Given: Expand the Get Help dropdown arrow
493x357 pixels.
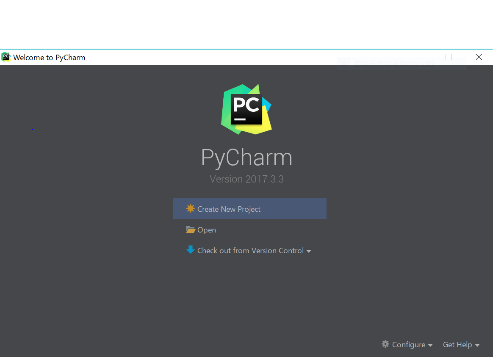Looking at the screenshot, I should pos(477,346).
